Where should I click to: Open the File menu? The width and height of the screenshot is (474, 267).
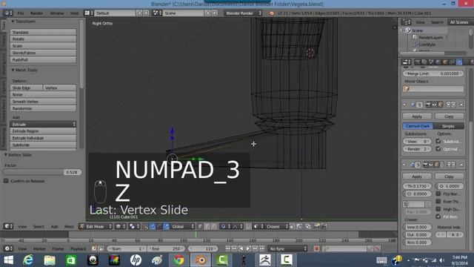21,13
